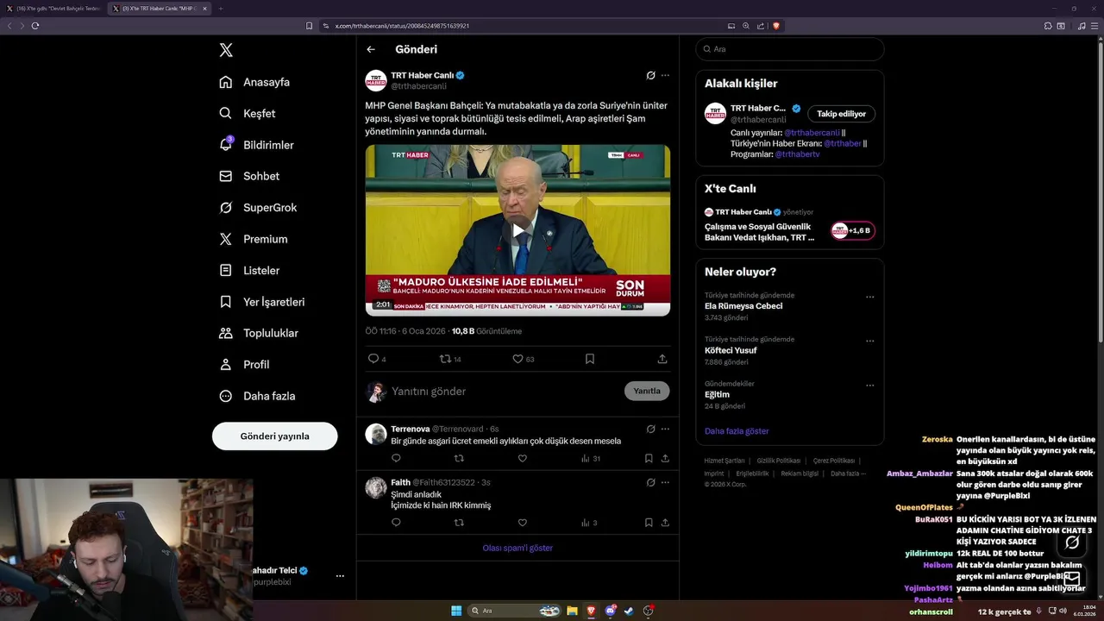Open Discord from taskbar
The width and height of the screenshot is (1104, 621).
pyautogui.click(x=611, y=611)
